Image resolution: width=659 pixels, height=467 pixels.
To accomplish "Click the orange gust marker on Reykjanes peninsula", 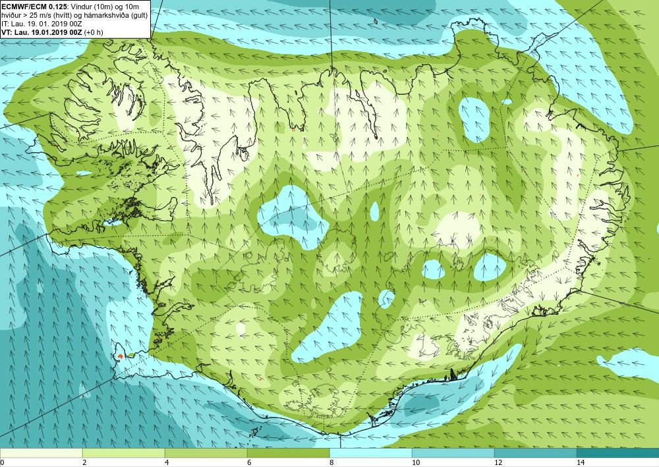I will point(121,356).
